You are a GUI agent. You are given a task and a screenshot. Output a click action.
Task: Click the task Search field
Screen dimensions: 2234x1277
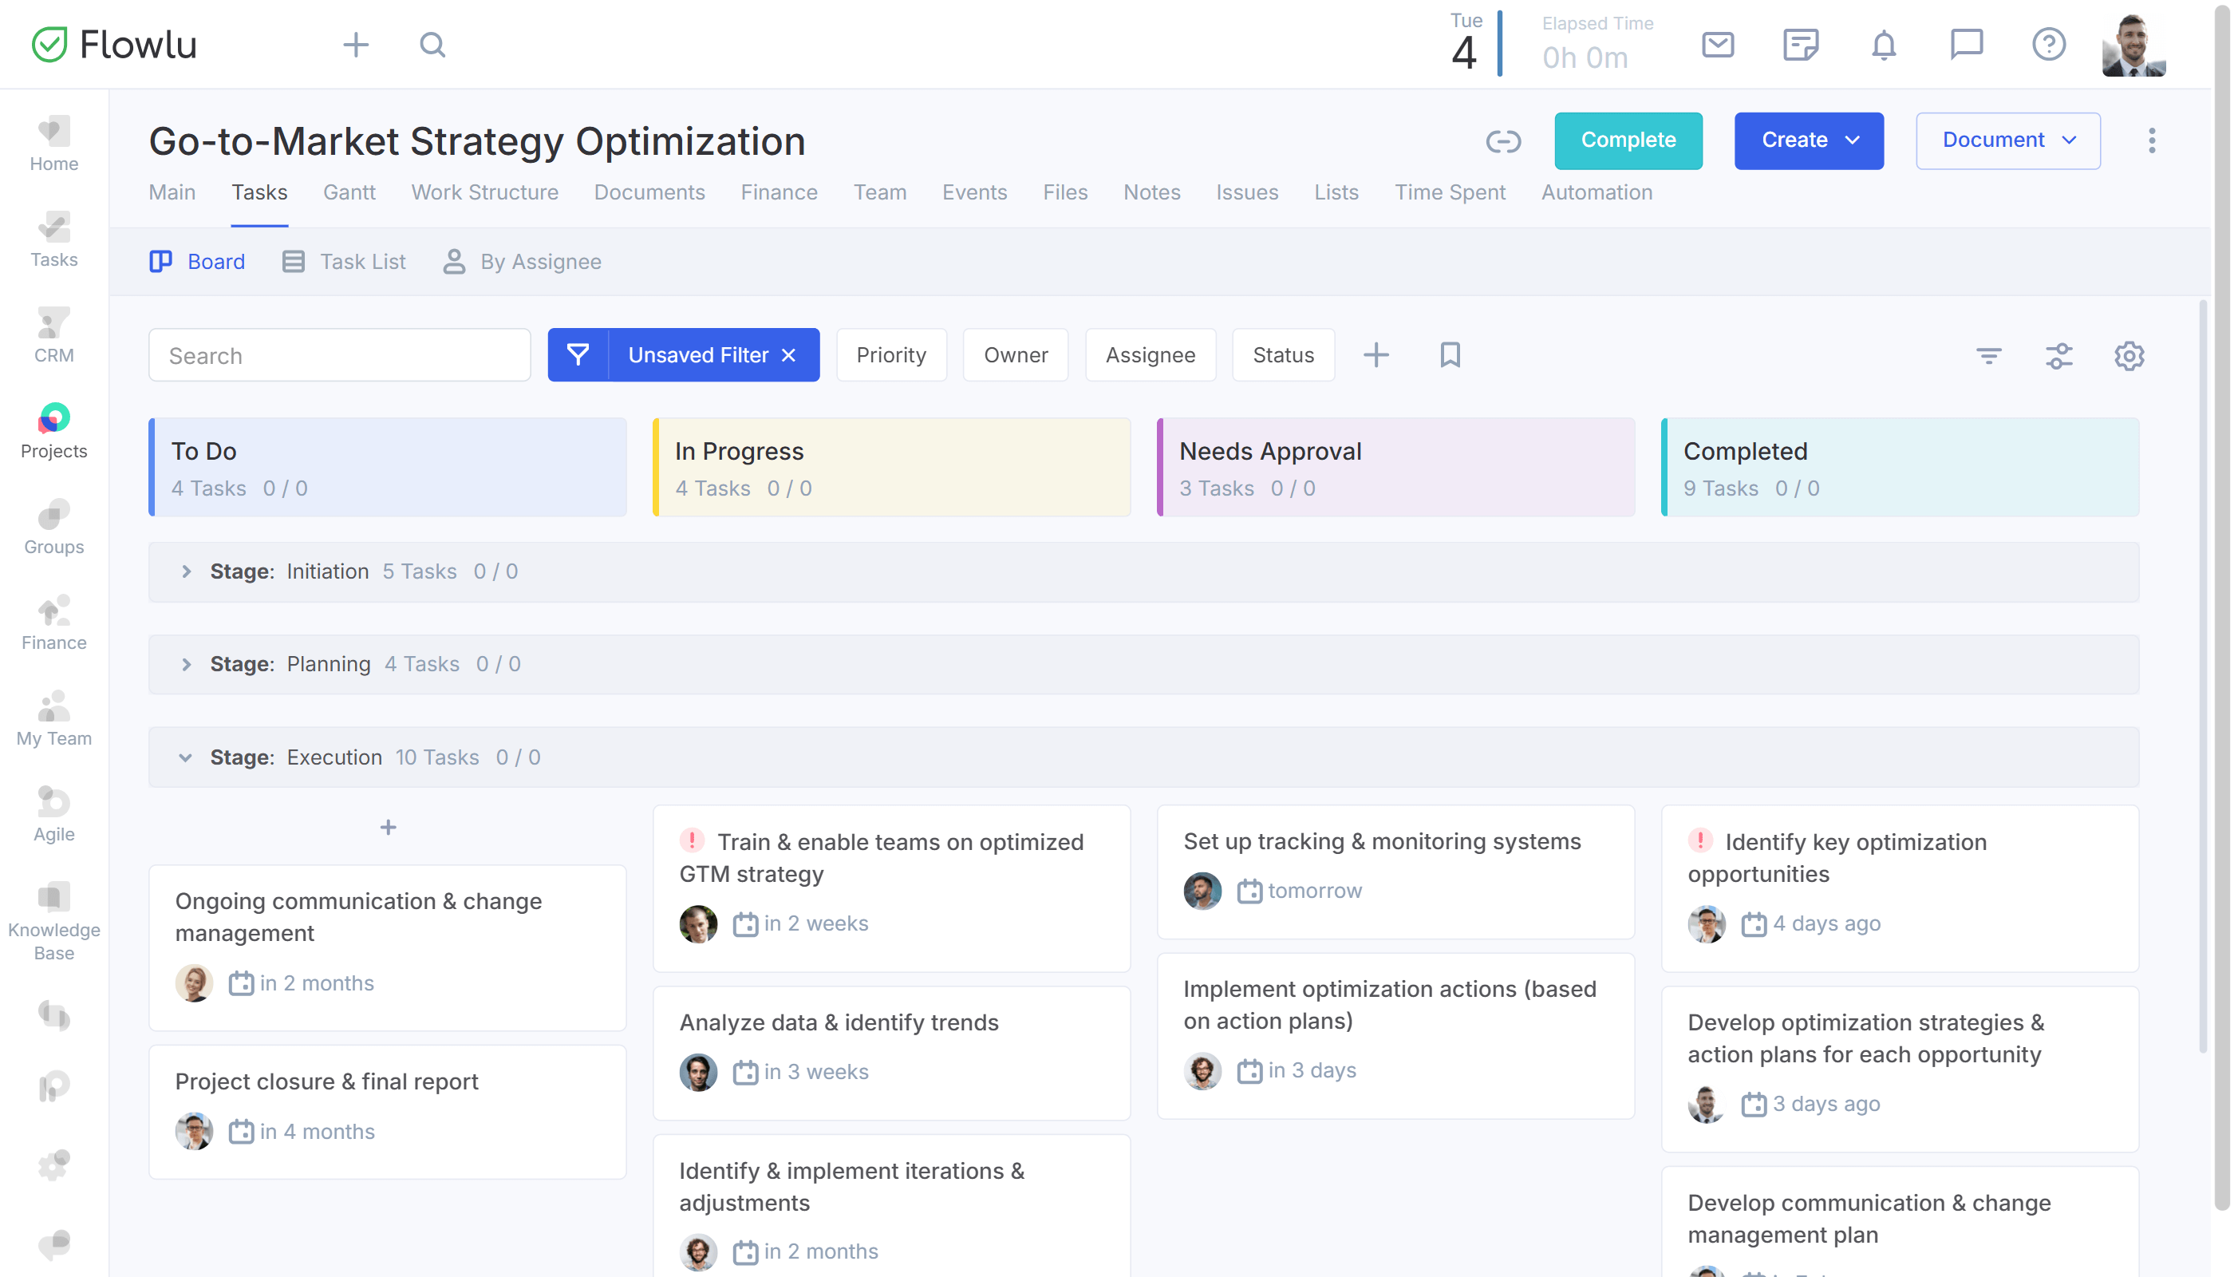(x=339, y=355)
